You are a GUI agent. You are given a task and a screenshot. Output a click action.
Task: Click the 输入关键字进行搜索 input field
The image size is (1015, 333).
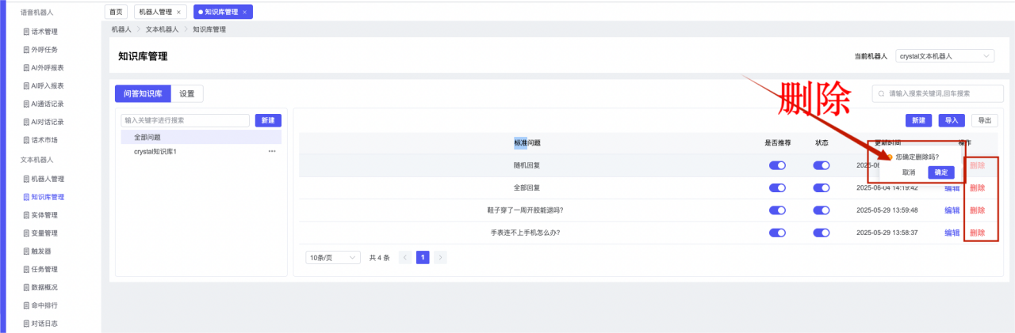(x=185, y=120)
